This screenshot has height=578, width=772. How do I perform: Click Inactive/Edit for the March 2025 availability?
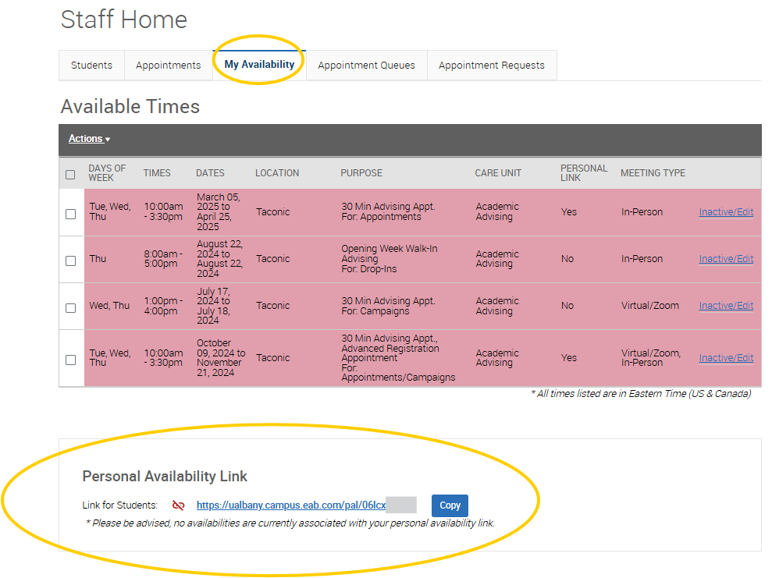[x=726, y=212]
